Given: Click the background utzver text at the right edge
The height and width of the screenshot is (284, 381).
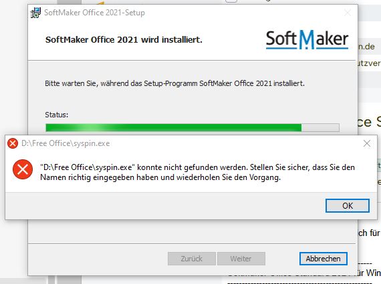Looking at the screenshot, I should click(368, 63).
